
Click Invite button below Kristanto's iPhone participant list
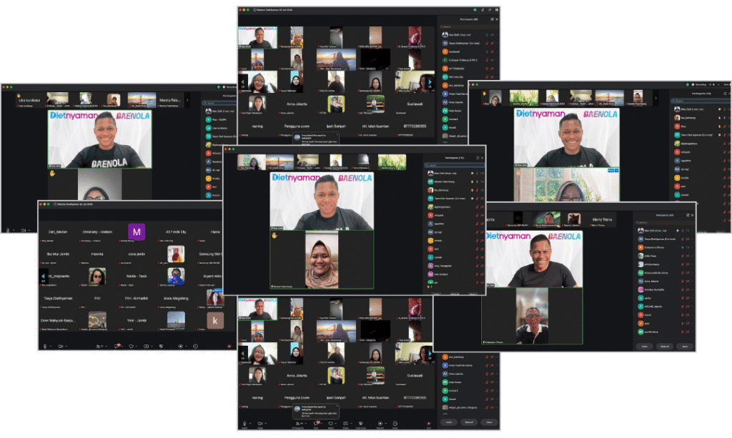[644, 346]
